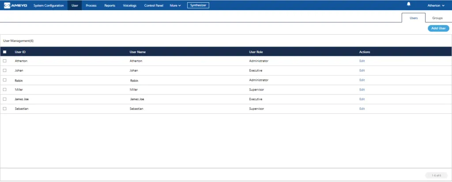The image size is (452, 182).
Task: Edit the Atherton user
Action: [x=362, y=61]
